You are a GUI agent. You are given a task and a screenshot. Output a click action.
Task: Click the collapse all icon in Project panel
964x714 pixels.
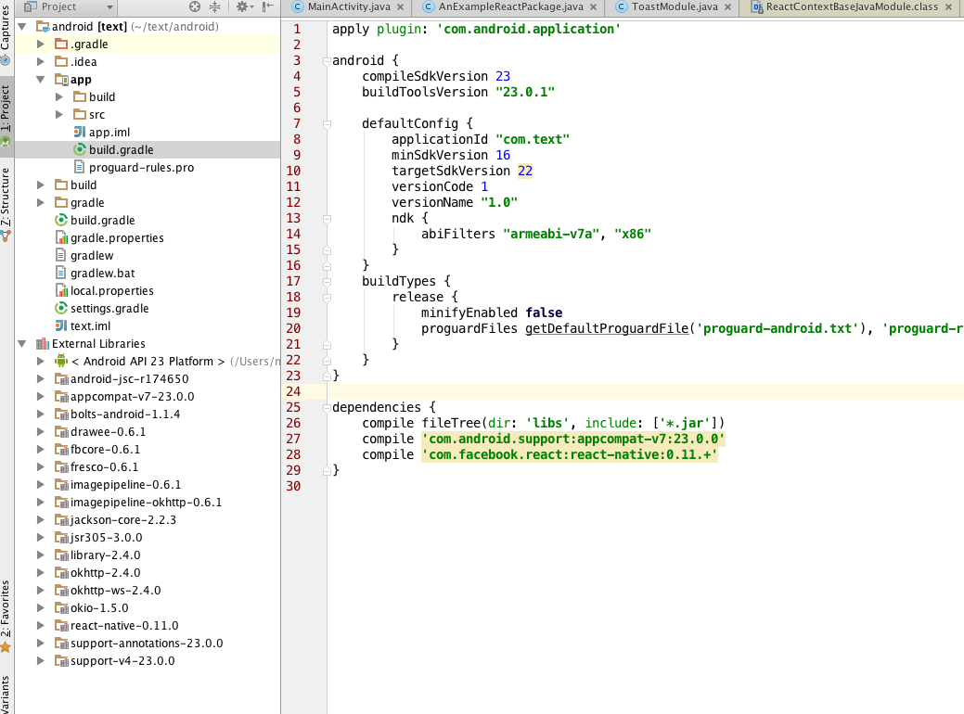214,6
